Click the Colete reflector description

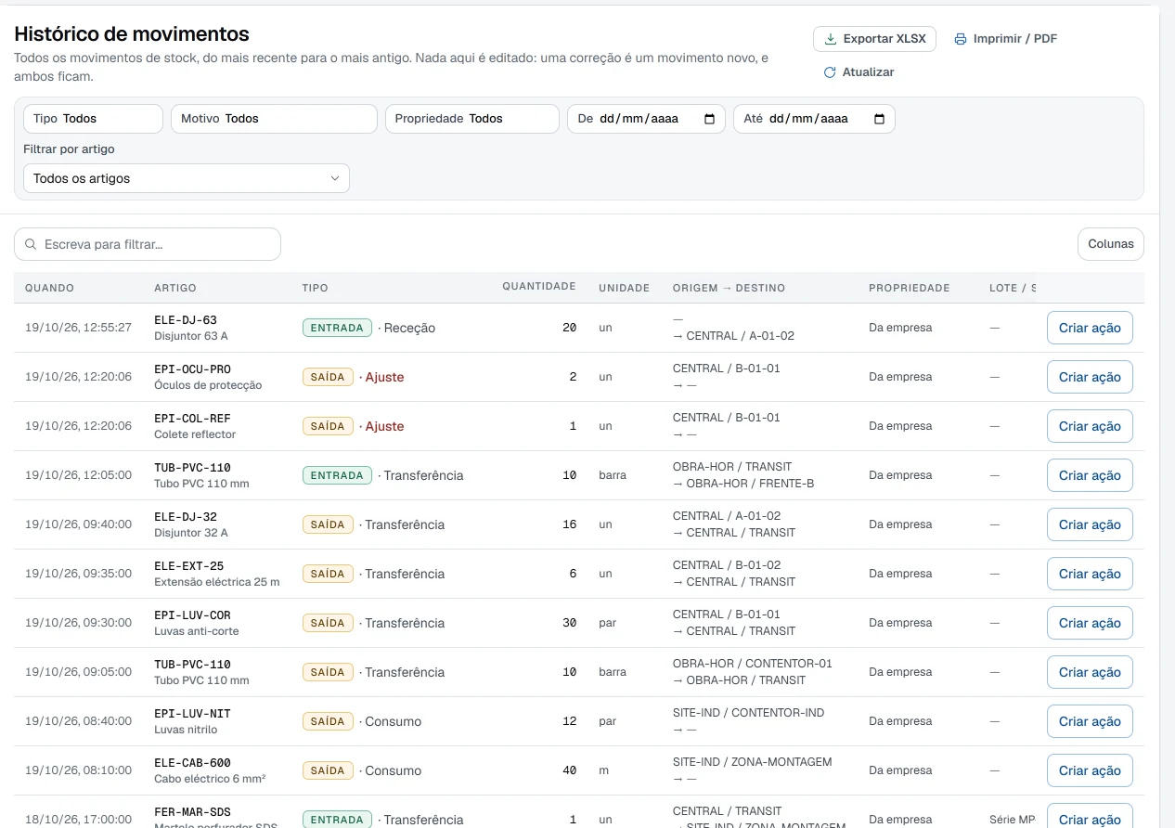195,434
